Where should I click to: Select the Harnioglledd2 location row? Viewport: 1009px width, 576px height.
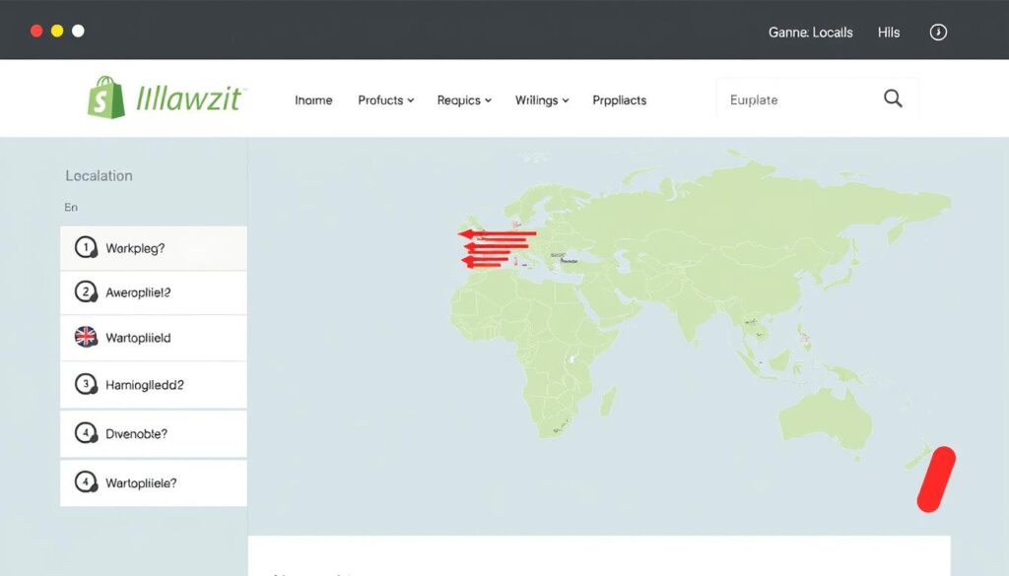pyautogui.click(x=154, y=385)
